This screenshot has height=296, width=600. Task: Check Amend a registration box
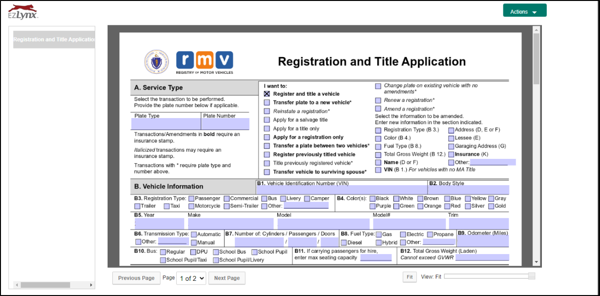pos(378,109)
